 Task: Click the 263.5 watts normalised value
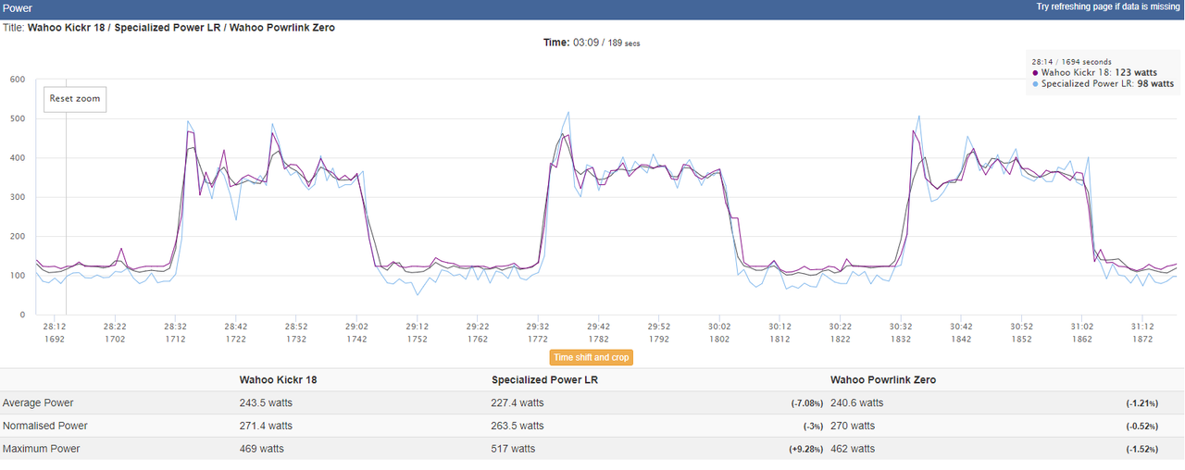tap(518, 426)
